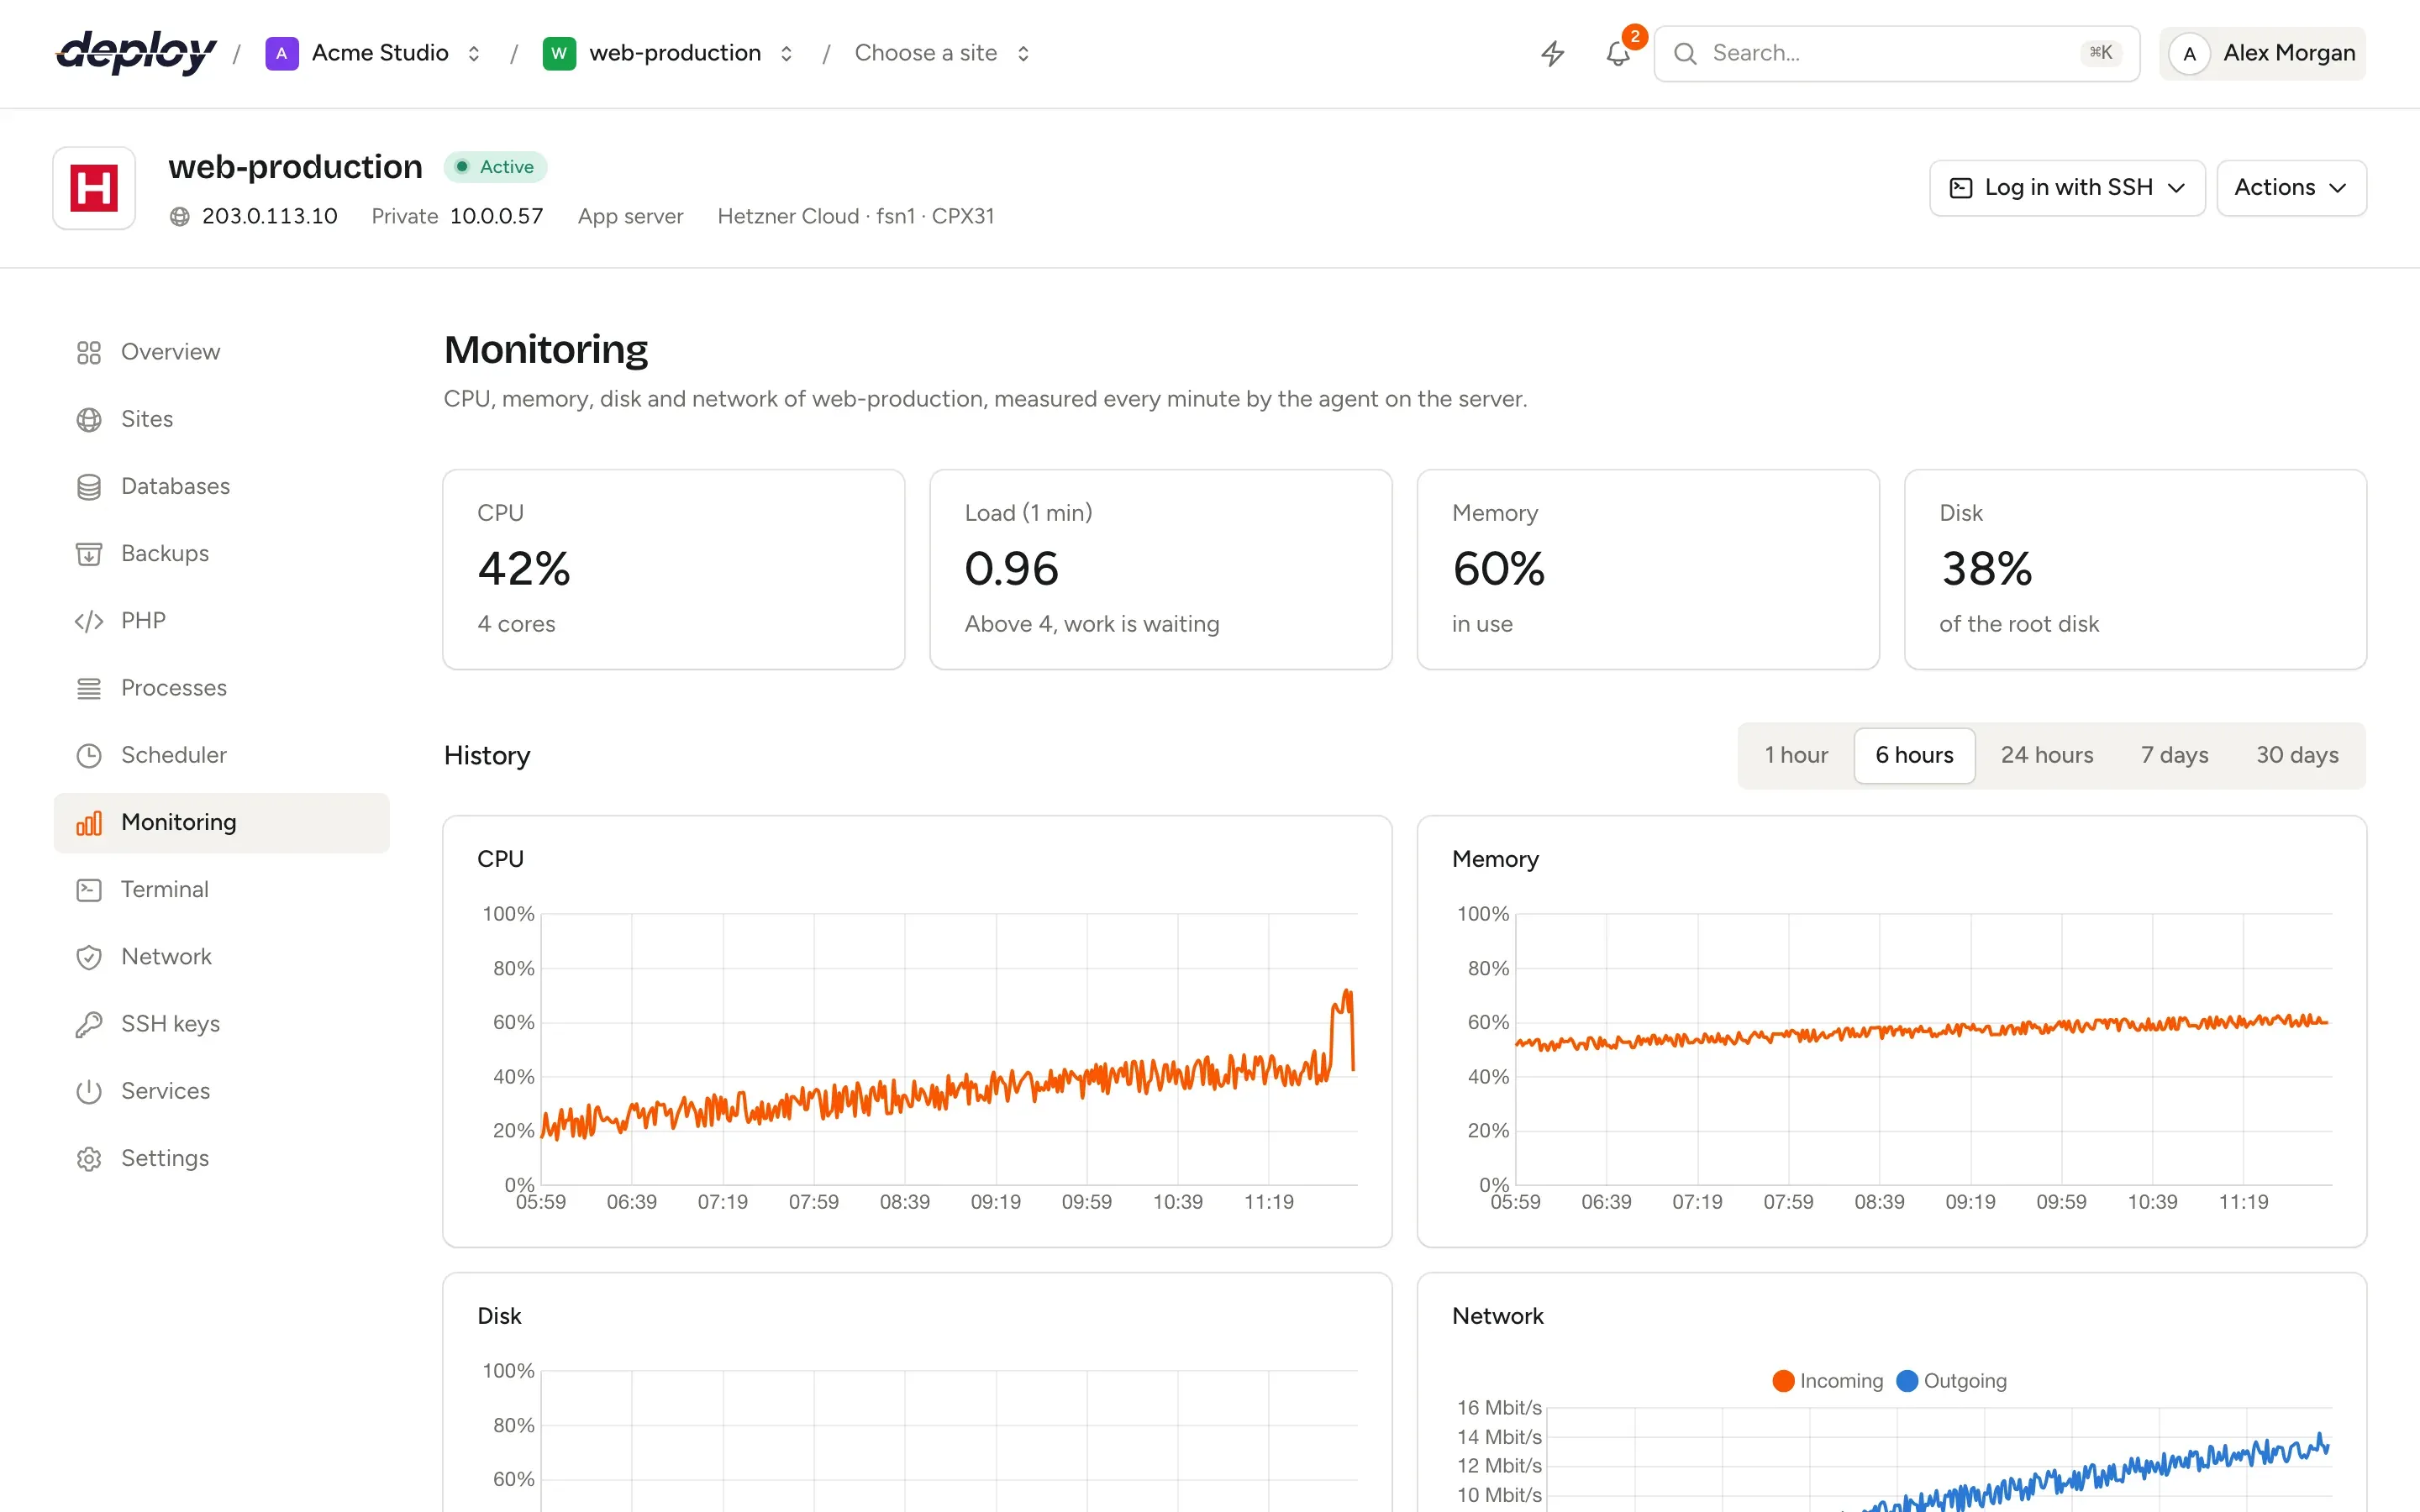Open the Terminal page link
2420x1512 pixels.
pyautogui.click(x=222, y=889)
